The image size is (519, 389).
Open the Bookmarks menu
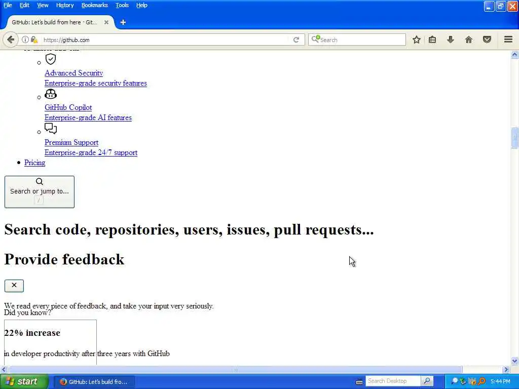pyautogui.click(x=95, y=5)
